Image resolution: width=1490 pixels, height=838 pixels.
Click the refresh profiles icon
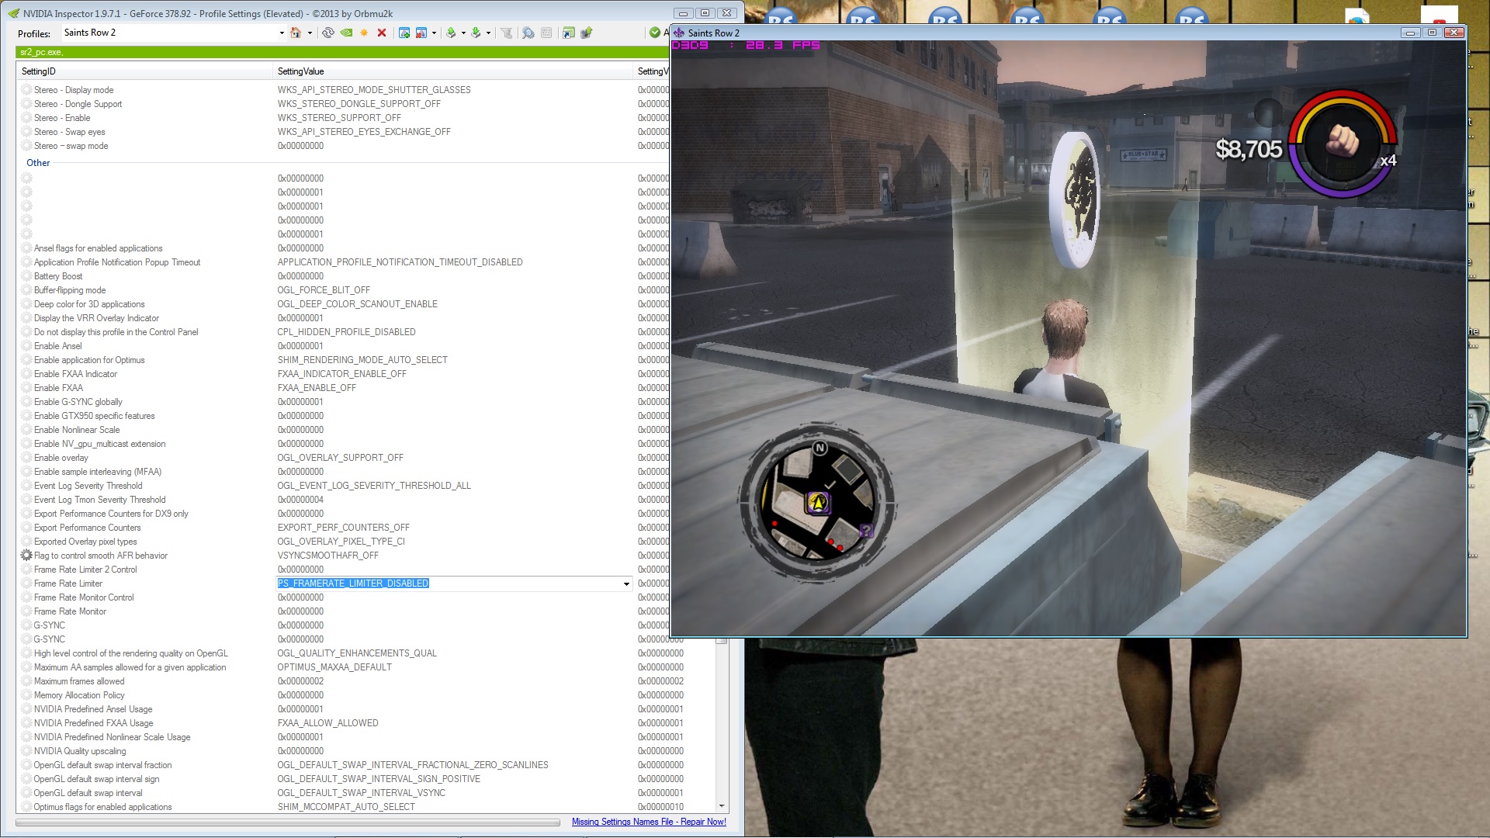(x=328, y=33)
